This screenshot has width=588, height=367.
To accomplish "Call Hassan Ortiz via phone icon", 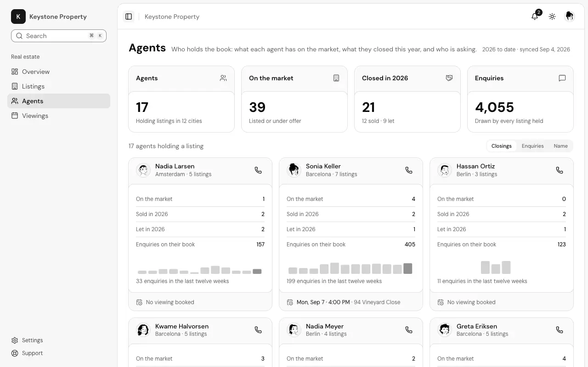I will 560,170.
